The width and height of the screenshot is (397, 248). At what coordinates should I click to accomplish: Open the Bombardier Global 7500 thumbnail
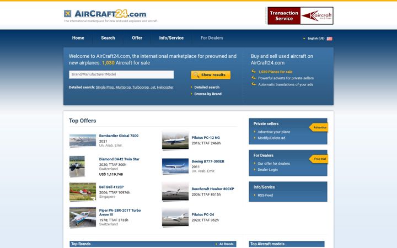pos(83,141)
